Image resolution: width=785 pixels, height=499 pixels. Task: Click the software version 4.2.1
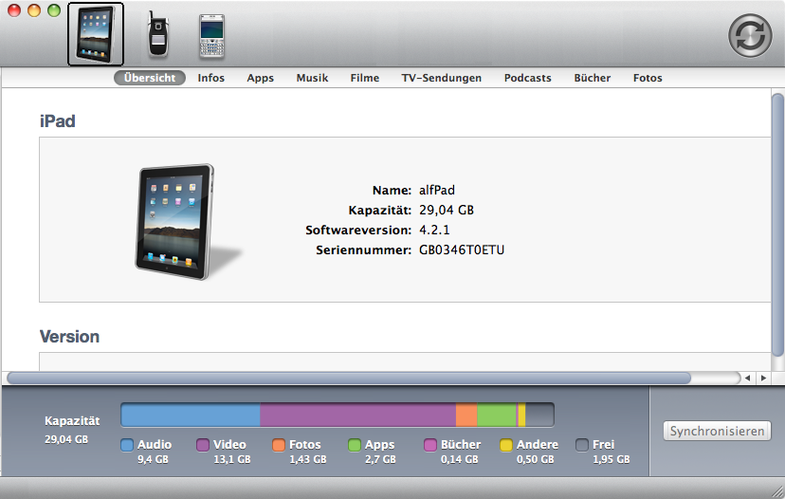[x=434, y=230]
